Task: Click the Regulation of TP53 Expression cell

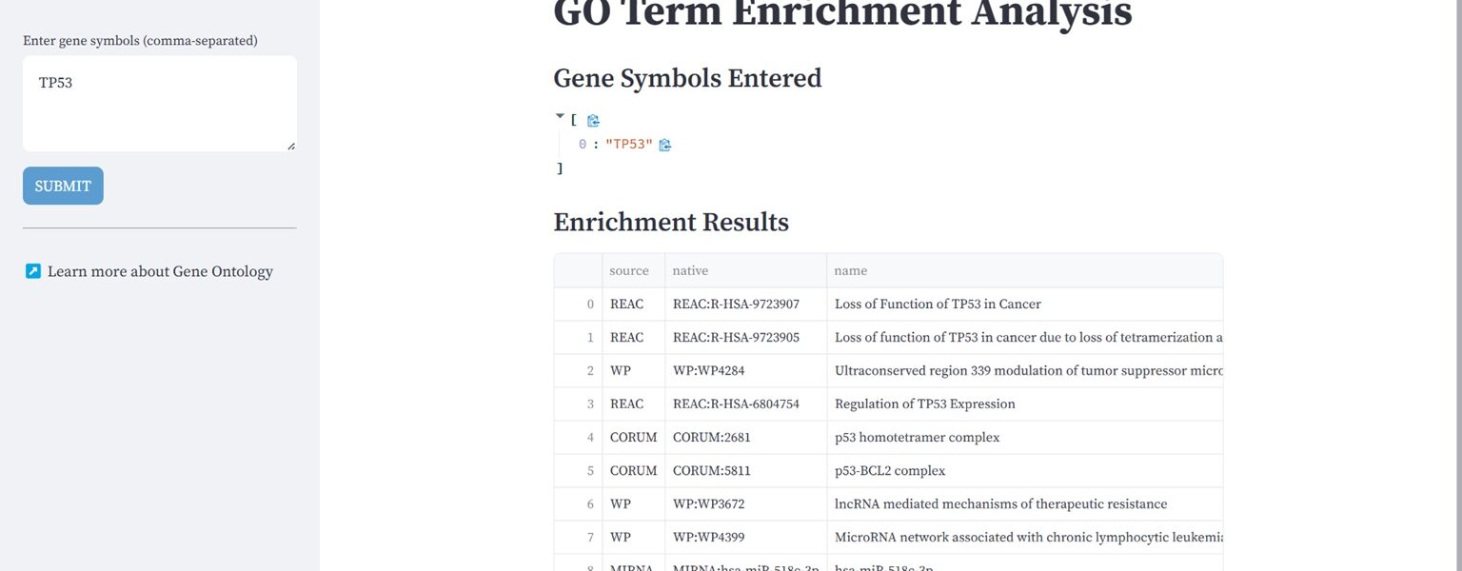Action: point(924,404)
